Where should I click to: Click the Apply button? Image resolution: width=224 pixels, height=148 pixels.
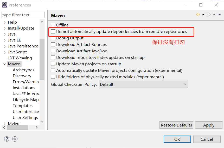pyautogui.click(x=209, y=125)
